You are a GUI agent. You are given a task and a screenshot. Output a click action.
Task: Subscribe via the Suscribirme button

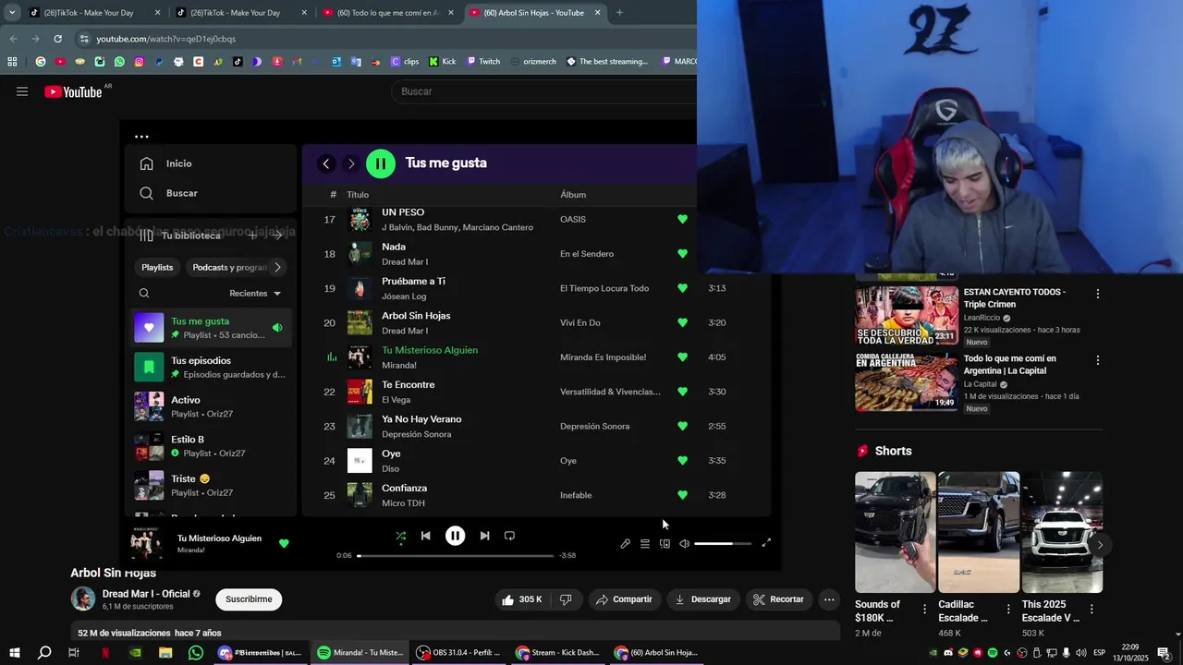click(249, 599)
